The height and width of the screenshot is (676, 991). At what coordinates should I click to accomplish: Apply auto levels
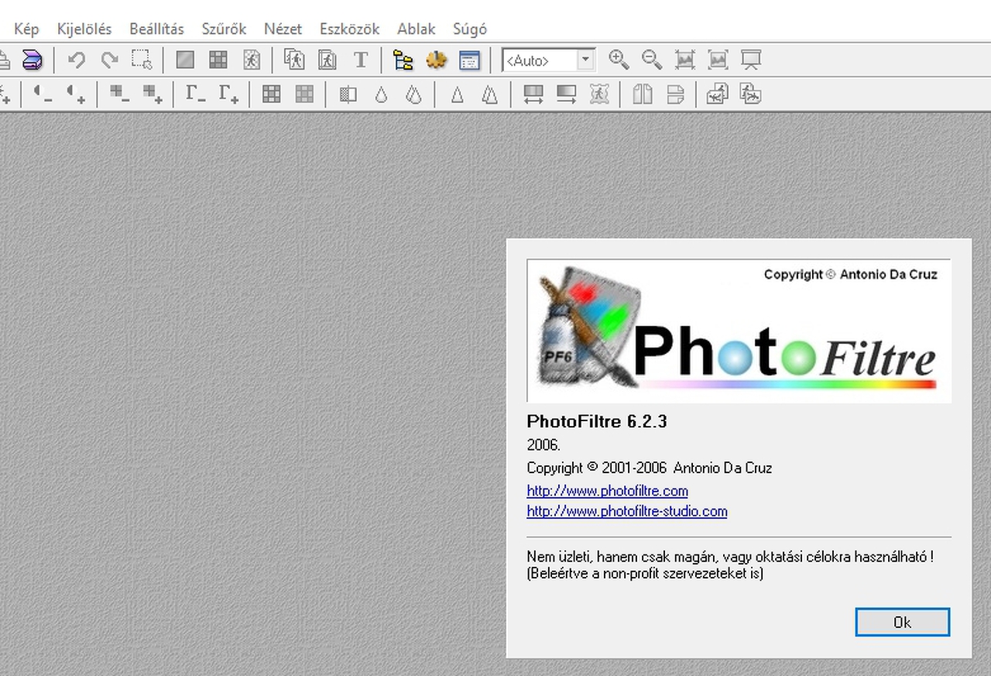271,94
